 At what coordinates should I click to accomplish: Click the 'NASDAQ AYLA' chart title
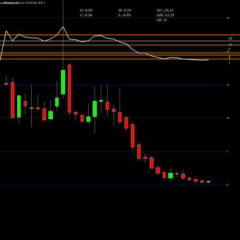point(35,3)
